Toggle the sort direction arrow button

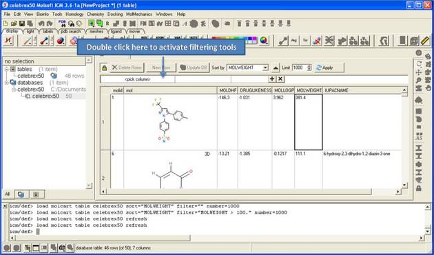coord(276,68)
